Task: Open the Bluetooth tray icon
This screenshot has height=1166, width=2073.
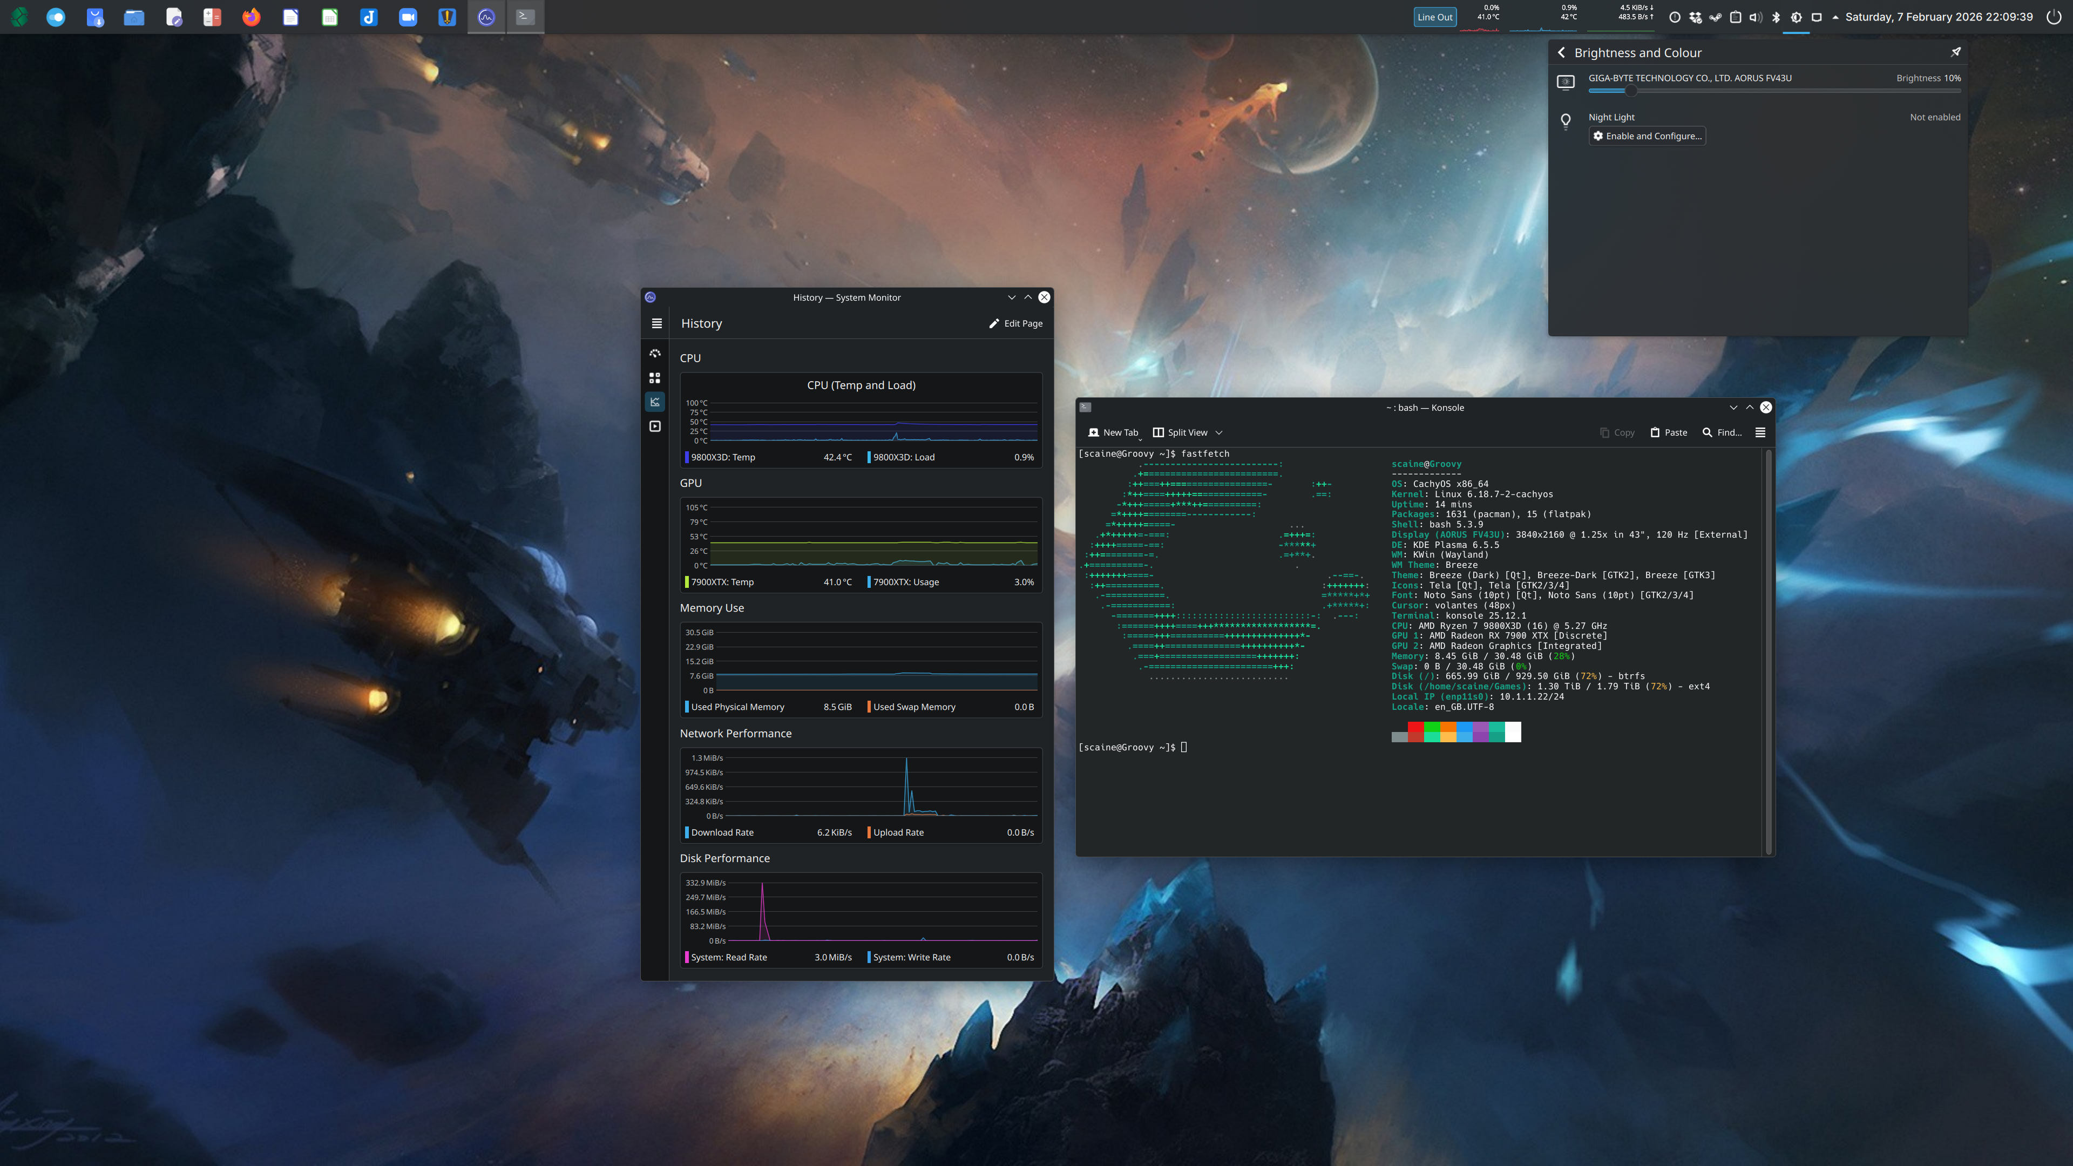Action: [x=1776, y=17]
